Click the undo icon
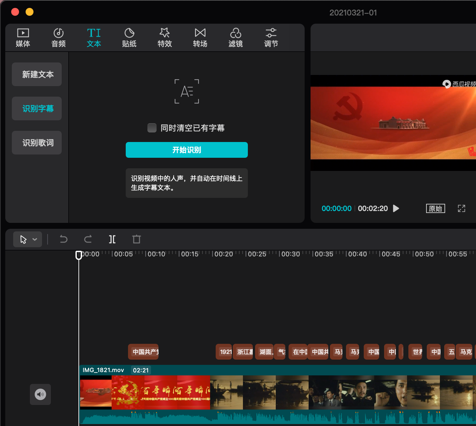 pos(64,239)
